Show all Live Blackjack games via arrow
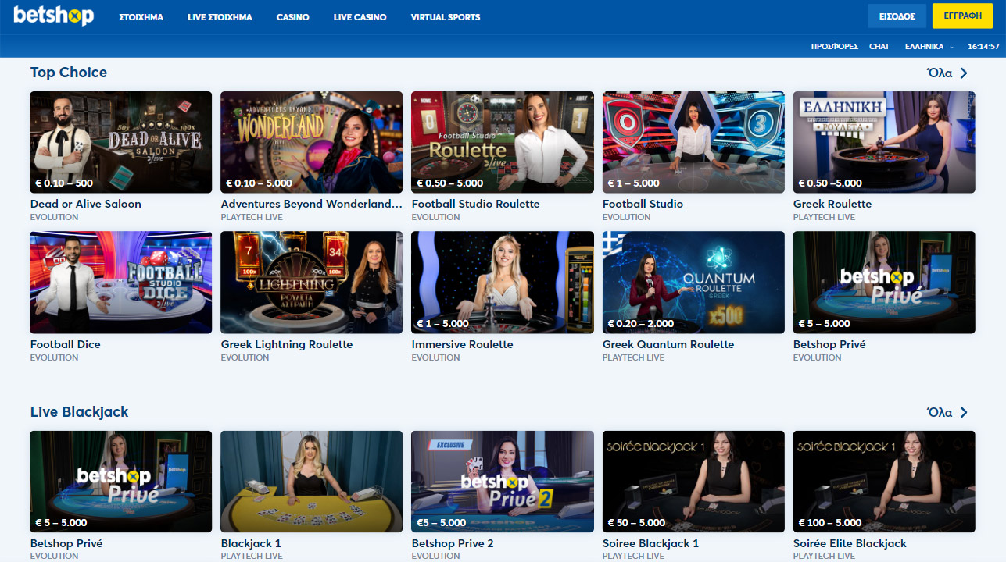Viewport: 1006px width, 562px height. tap(964, 413)
